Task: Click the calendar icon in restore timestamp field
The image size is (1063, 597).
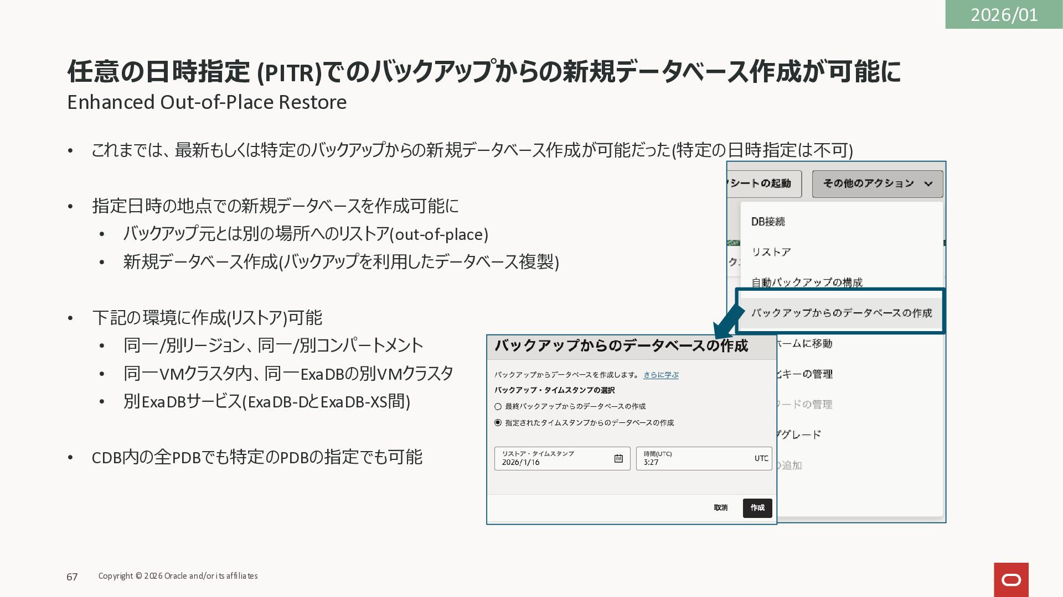Action: (618, 458)
